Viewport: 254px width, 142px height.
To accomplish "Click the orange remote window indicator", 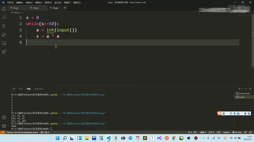I will [3, 133].
